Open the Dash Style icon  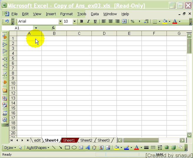(x=153, y=147)
